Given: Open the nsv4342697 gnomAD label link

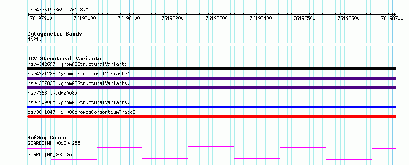Looking at the screenshot, I should (79, 64).
